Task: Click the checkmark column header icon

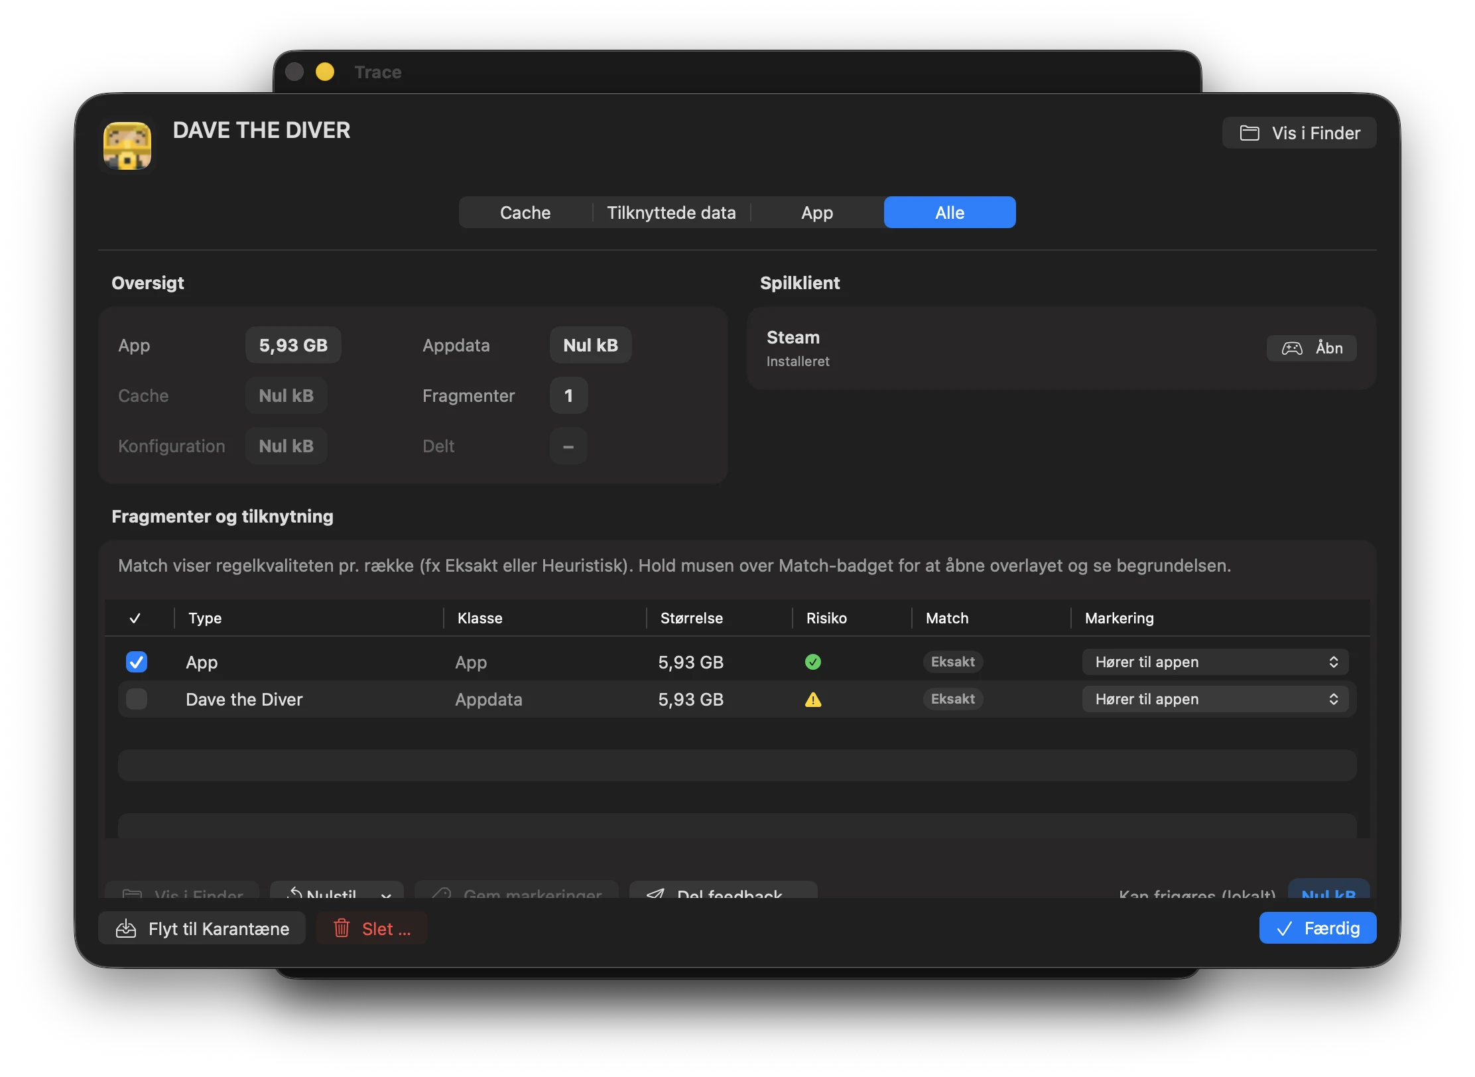Action: pyautogui.click(x=135, y=618)
